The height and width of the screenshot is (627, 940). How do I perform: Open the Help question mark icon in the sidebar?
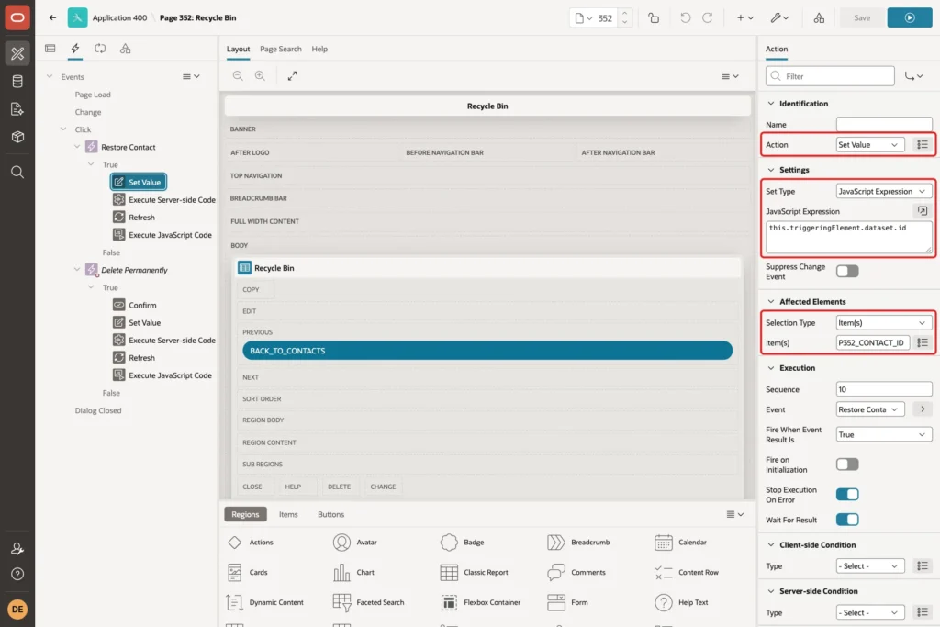tap(17, 574)
